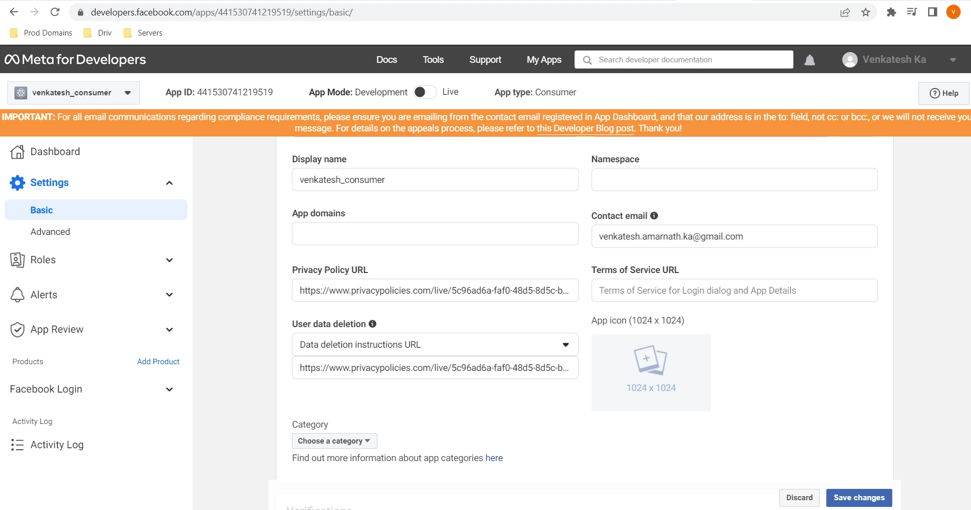Click the browser forward arrow
971x510 pixels.
point(34,12)
